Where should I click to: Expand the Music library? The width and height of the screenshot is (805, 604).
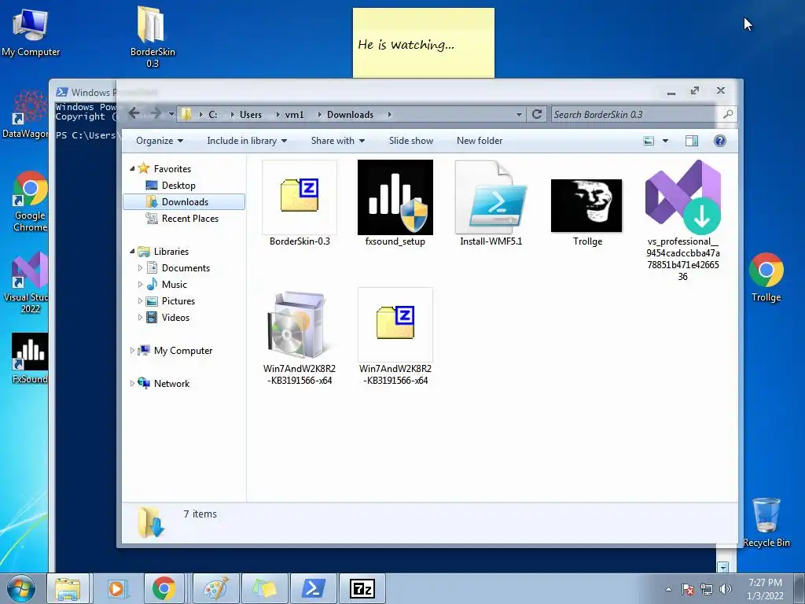[140, 284]
